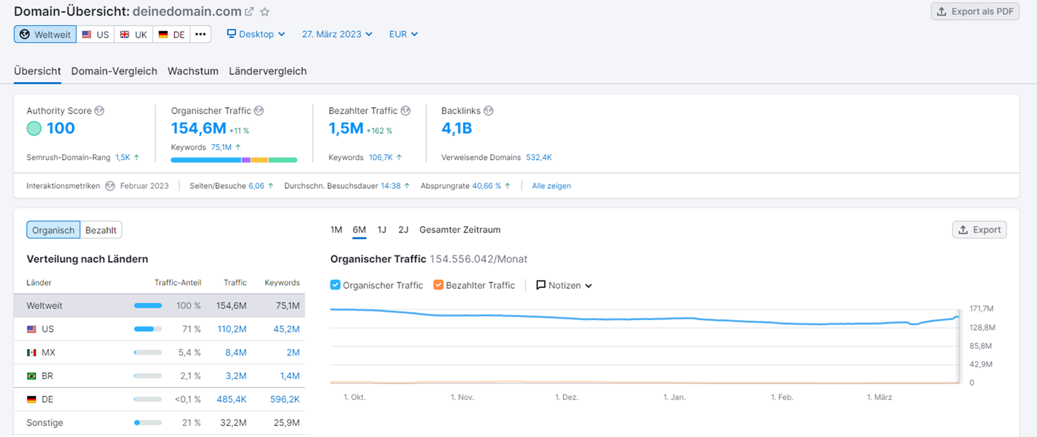Open the Übersicht tab
Viewport: 1037px width, 437px height.
37,71
